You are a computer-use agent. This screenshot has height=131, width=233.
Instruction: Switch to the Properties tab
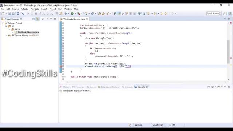(x=78, y=87)
